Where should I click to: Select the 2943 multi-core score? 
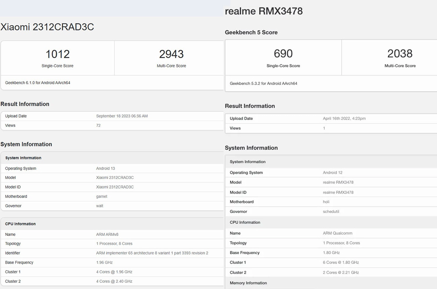coord(171,54)
